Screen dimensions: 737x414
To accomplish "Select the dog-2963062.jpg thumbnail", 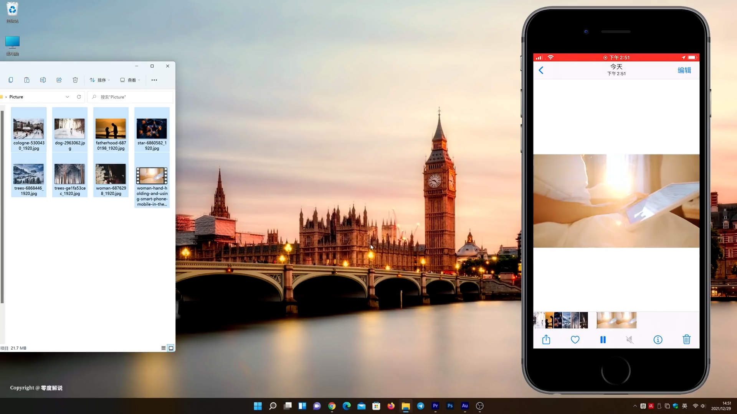I will tap(69, 129).
